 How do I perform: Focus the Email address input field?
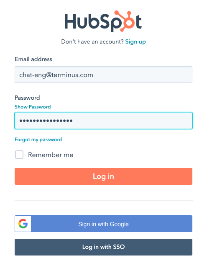[x=104, y=75]
